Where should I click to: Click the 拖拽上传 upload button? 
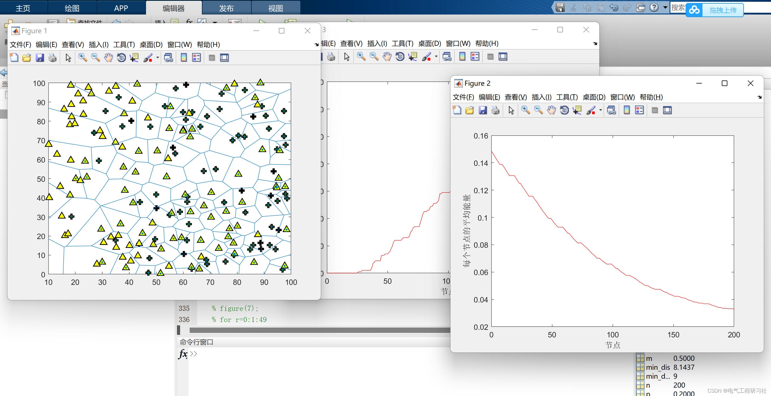(723, 10)
